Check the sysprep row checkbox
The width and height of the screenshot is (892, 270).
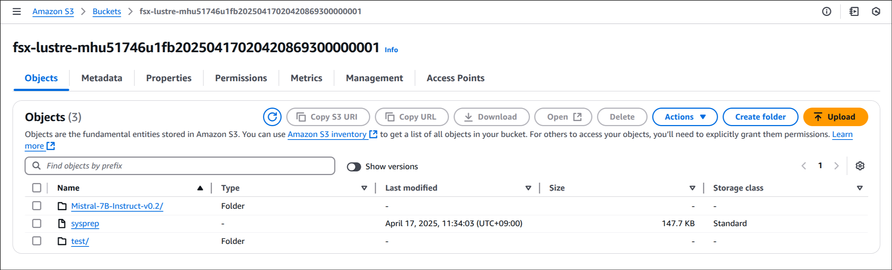coord(37,224)
